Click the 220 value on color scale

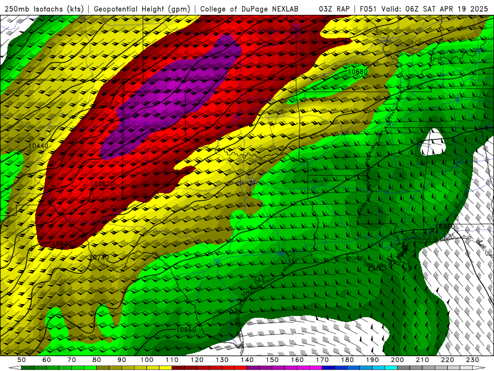coord(447,360)
